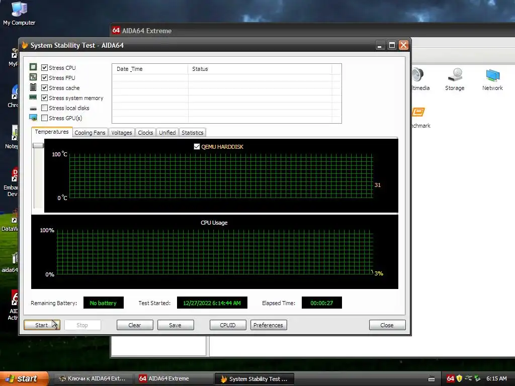Click Test Started timestamp value
This screenshot has width=515, height=386.
tap(212, 303)
